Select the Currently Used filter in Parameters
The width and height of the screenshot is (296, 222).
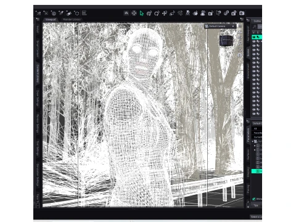pyautogui.click(x=257, y=137)
